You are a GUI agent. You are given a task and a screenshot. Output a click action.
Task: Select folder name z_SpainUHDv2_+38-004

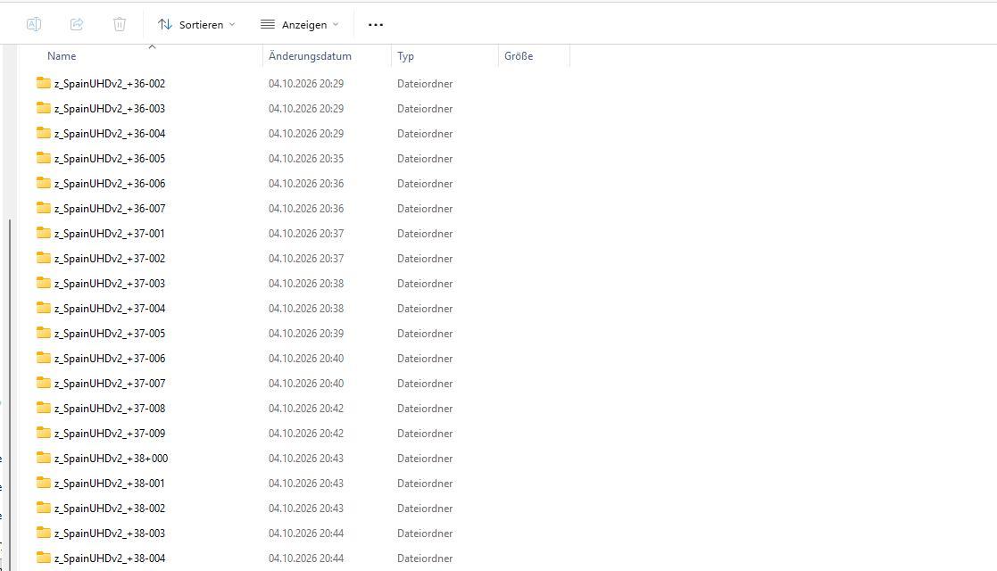pyautogui.click(x=110, y=559)
